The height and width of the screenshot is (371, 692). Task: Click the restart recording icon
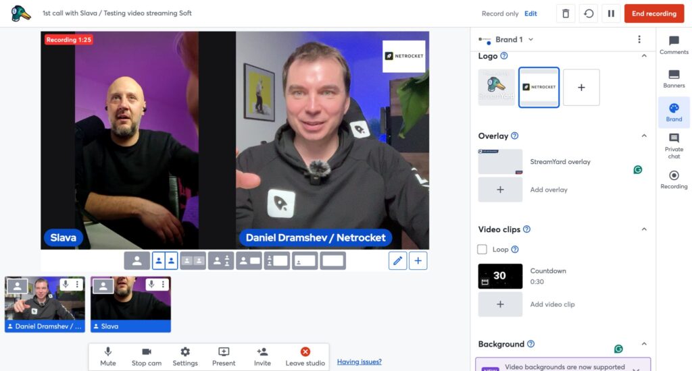(589, 13)
